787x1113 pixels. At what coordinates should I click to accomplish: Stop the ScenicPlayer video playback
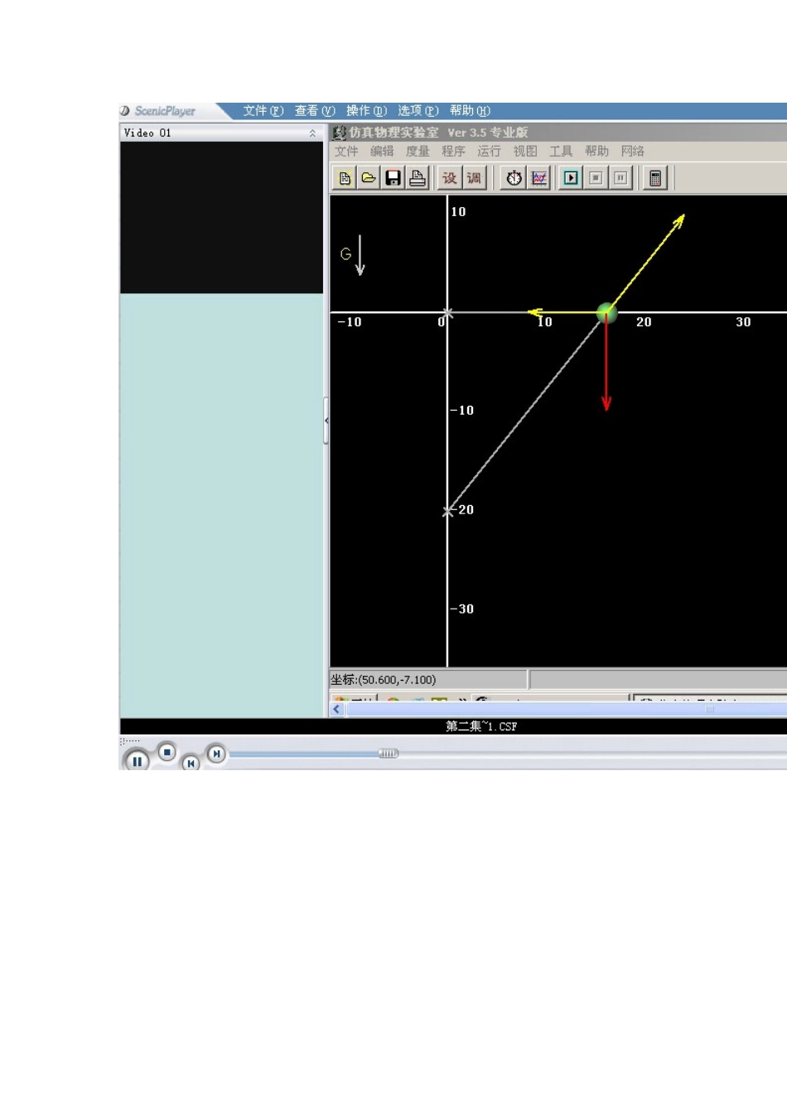pyautogui.click(x=167, y=752)
